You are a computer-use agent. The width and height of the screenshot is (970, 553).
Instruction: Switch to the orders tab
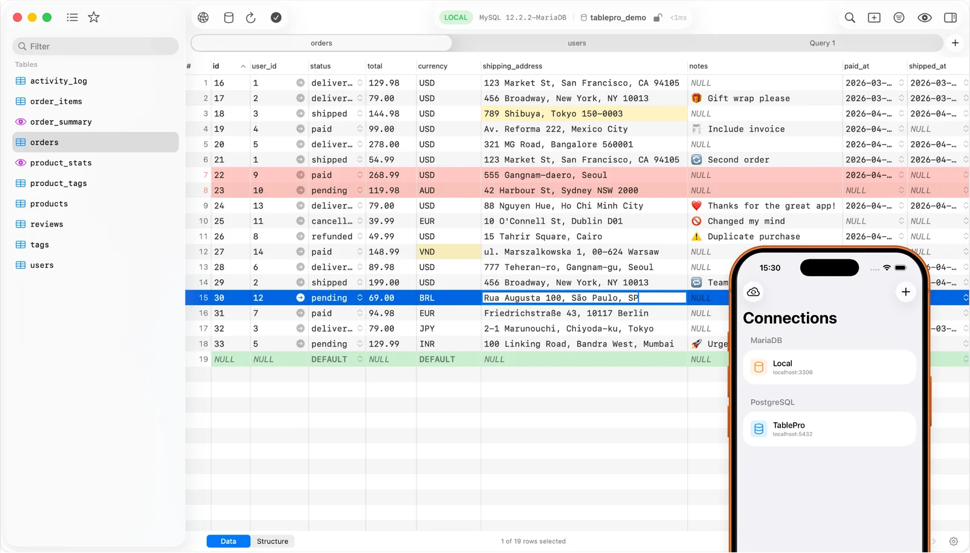(321, 43)
